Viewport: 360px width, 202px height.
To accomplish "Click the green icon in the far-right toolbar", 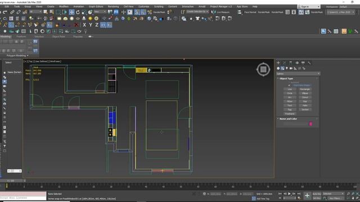I will tap(350, 31).
